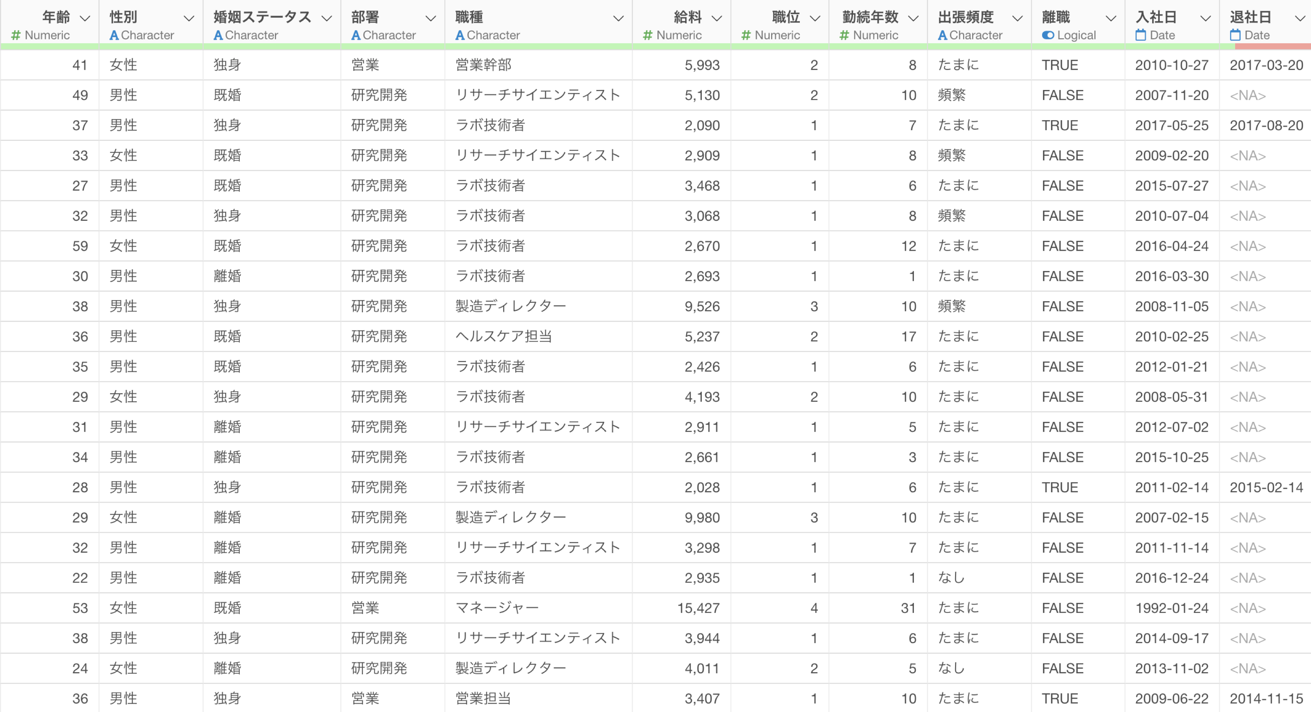The image size is (1311, 712).
Task: Open the 職位 column dropdown menu
Action: coord(815,18)
